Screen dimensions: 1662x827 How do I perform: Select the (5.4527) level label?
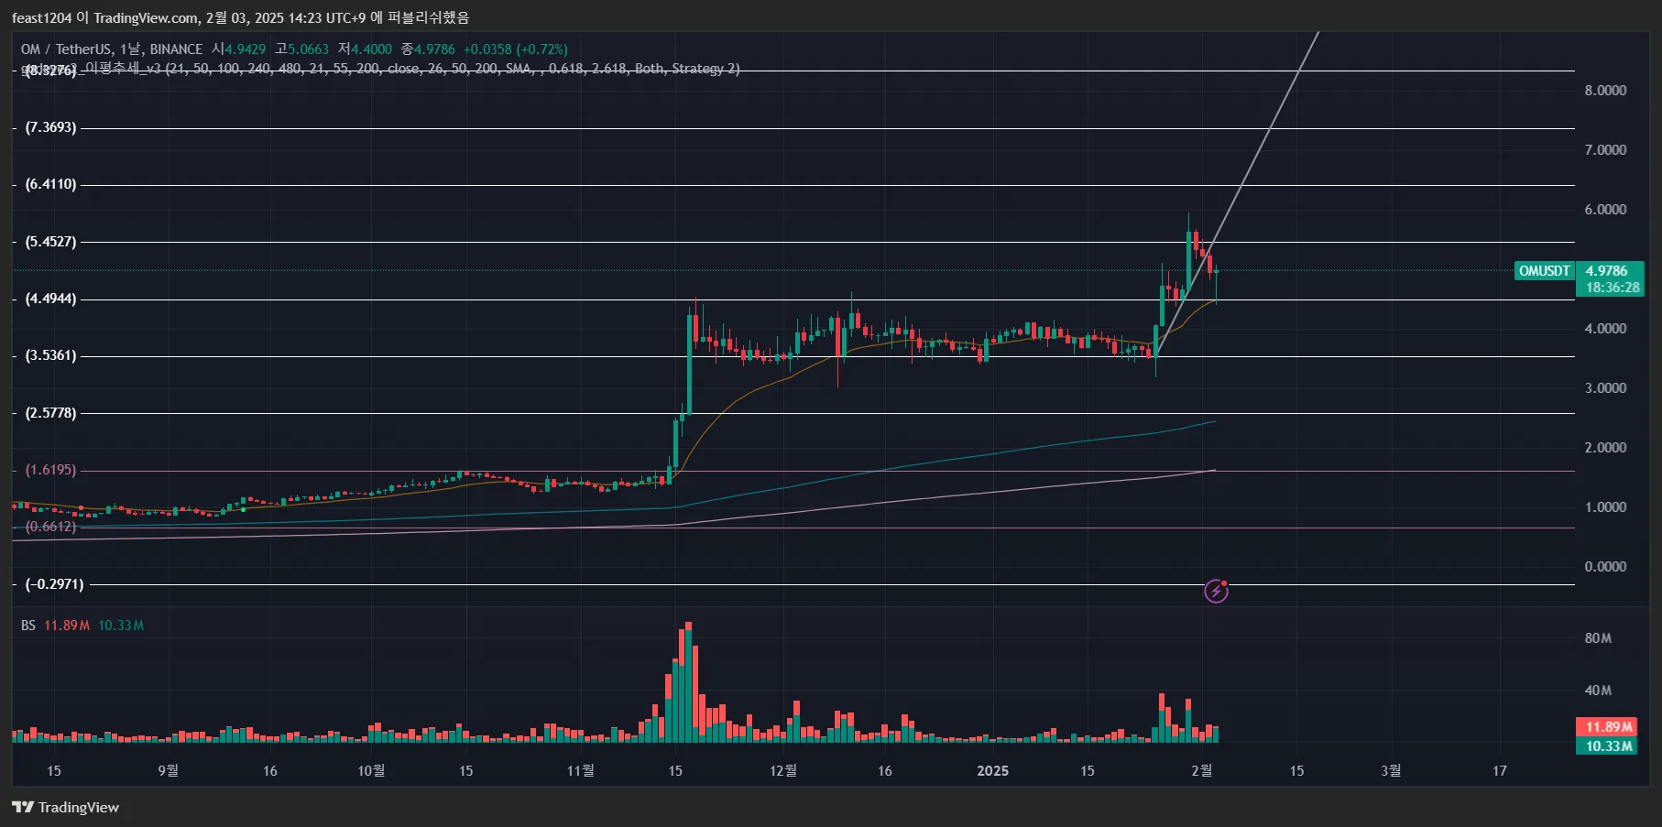click(x=50, y=242)
